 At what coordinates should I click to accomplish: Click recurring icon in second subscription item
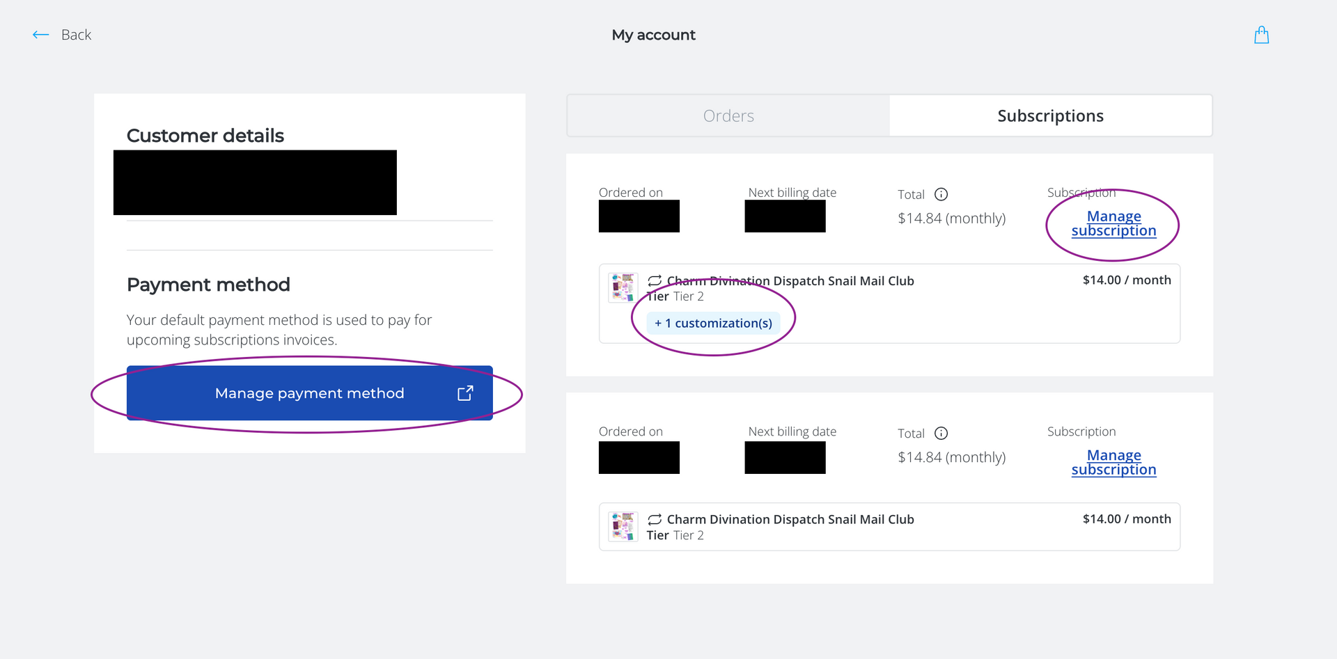[x=655, y=520]
